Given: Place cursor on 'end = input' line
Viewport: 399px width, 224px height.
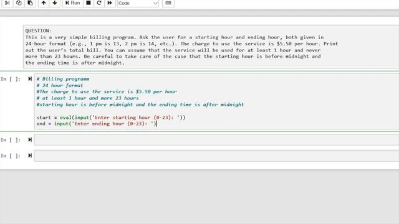Looking at the screenshot, I should coord(97,124).
